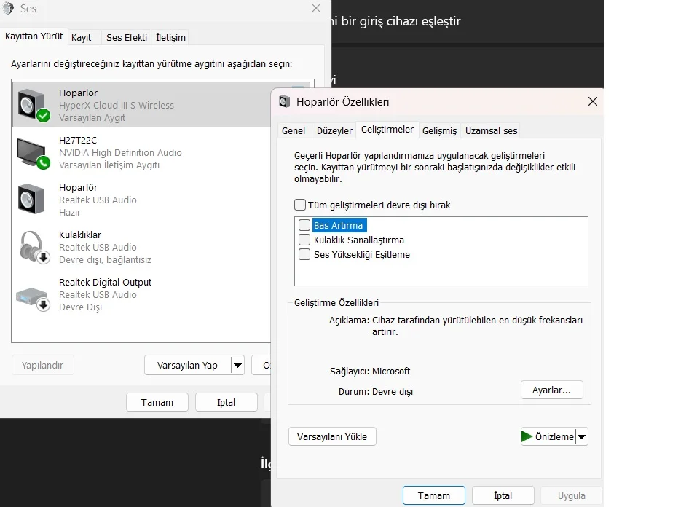Click the Durum: Devre dışı text

pyautogui.click(x=376, y=392)
